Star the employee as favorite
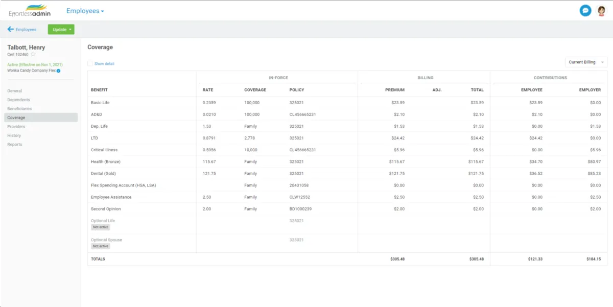The width and height of the screenshot is (613, 307). 33,54
